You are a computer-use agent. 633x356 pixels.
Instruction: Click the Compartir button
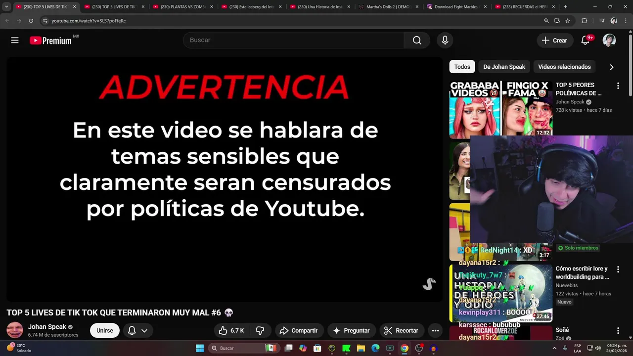pyautogui.click(x=298, y=330)
